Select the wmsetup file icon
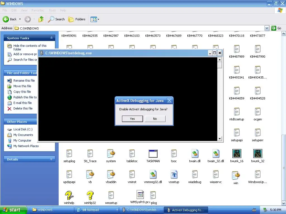286x214 pixels. click(x=111, y=195)
